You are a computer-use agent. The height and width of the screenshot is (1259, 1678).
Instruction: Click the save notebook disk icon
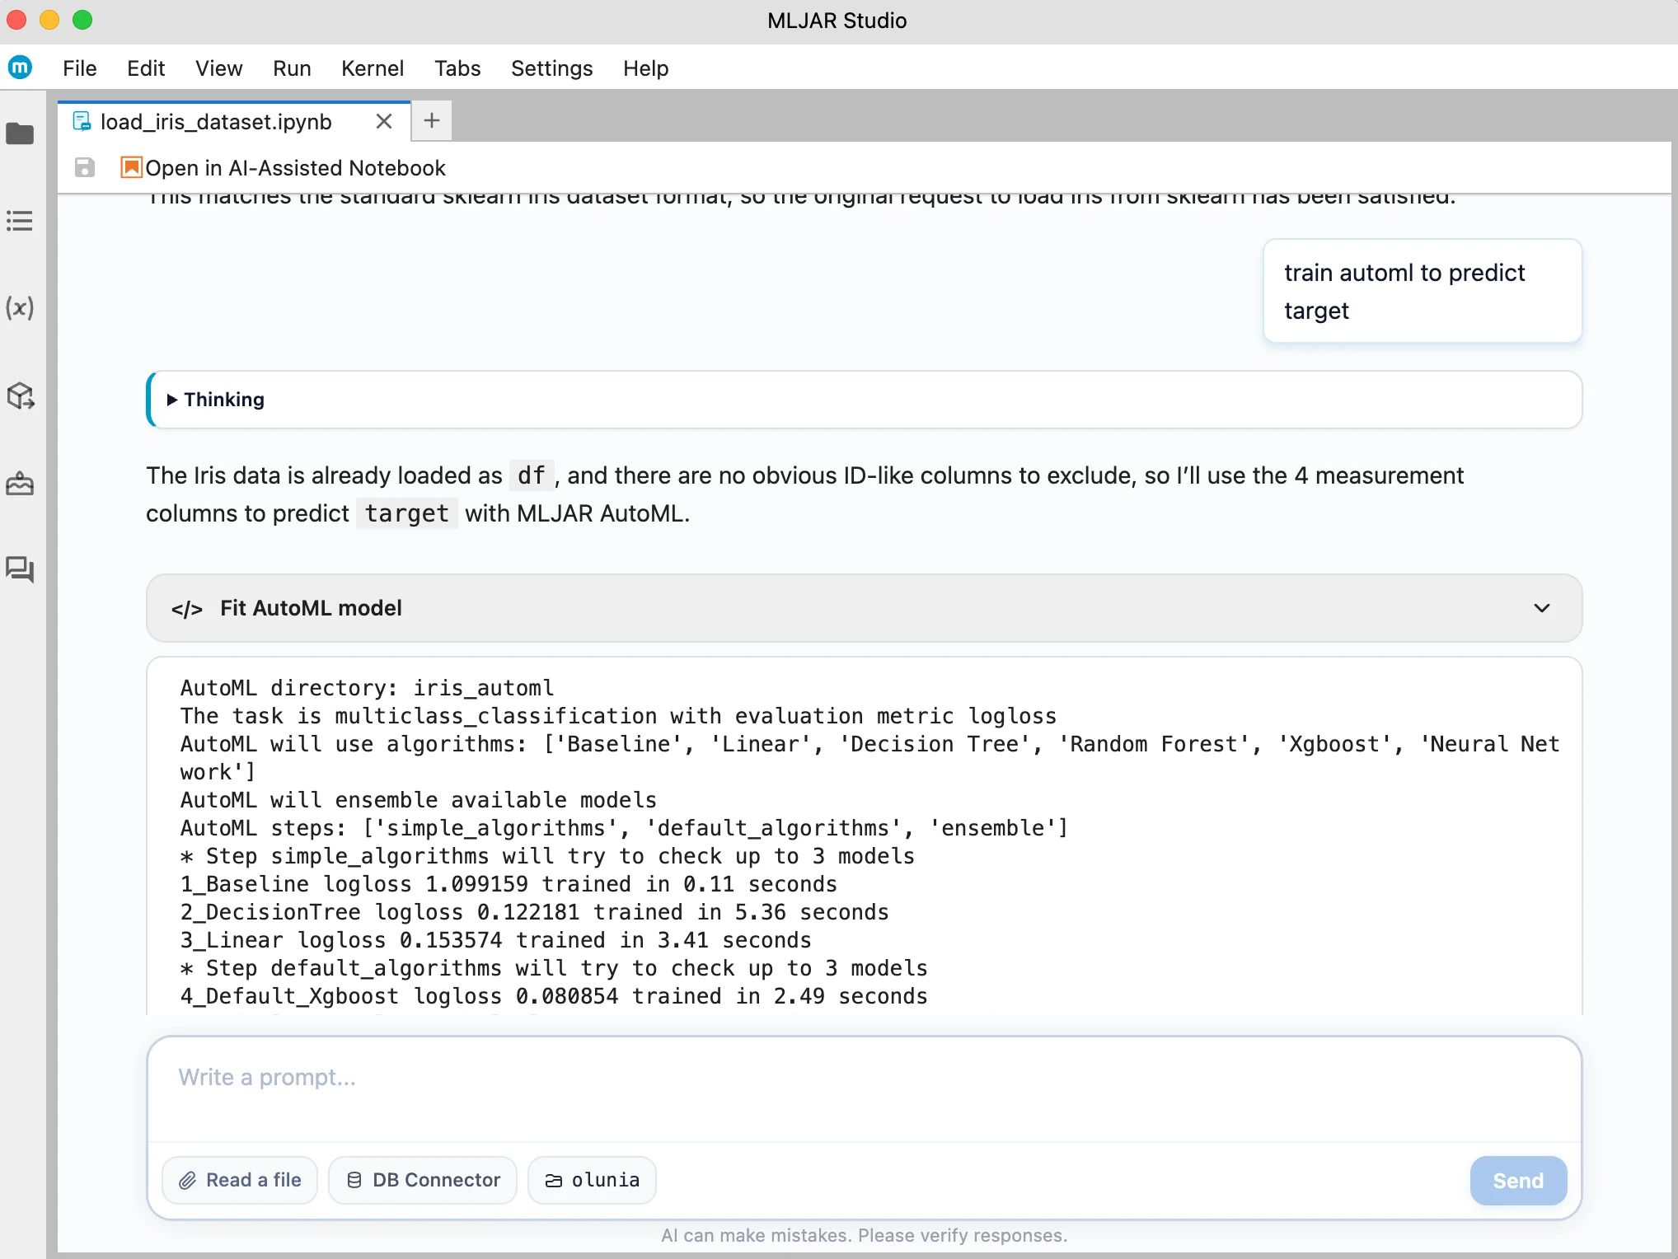coord(84,168)
